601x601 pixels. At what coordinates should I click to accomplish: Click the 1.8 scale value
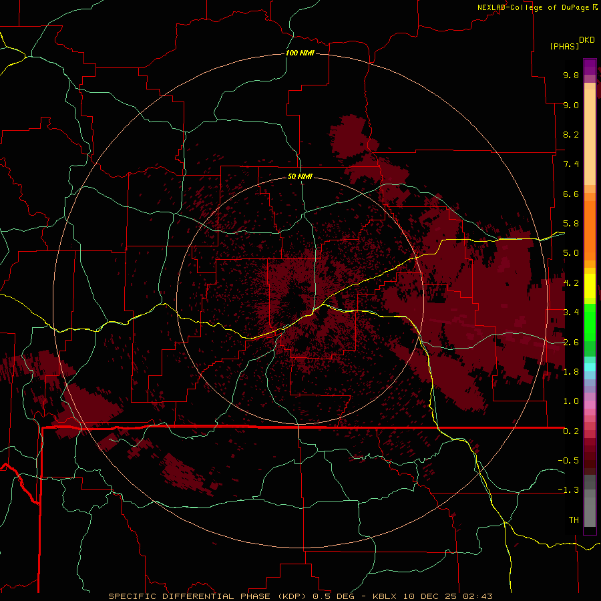tap(571, 372)
